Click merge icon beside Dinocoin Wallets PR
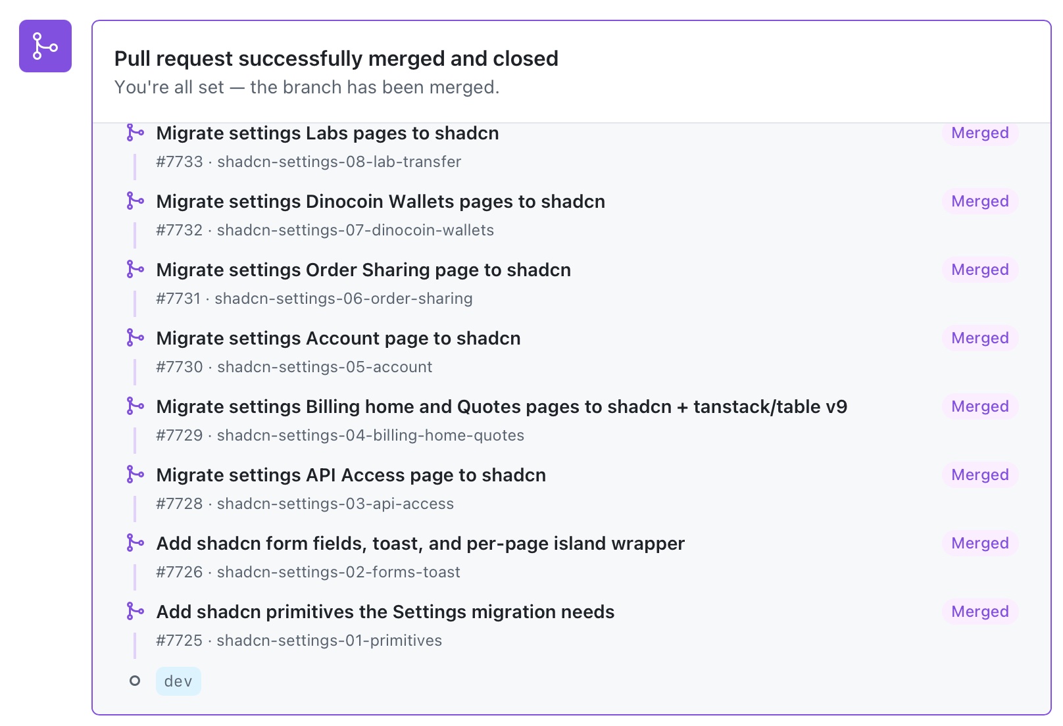The height and width of the screenshot is (726, 1063). 135,201
